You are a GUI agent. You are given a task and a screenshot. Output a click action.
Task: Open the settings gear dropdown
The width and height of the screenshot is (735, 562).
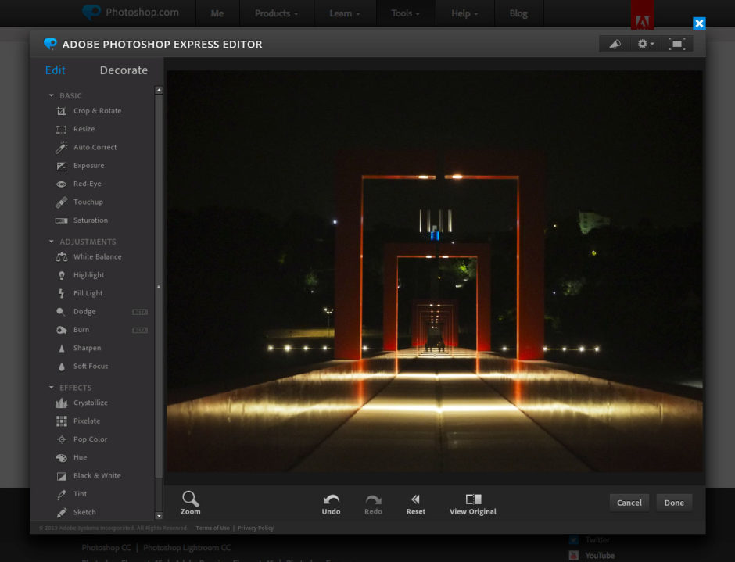[x=645, y=44]
